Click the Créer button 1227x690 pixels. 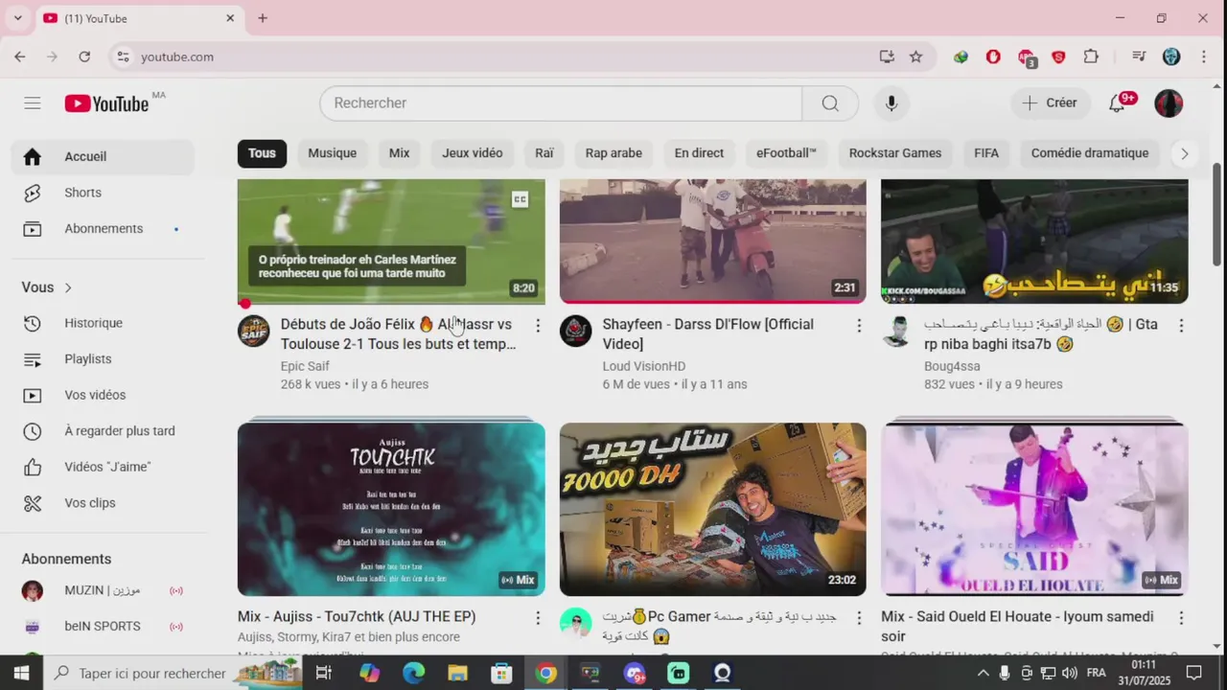(x=1051, y=103)
